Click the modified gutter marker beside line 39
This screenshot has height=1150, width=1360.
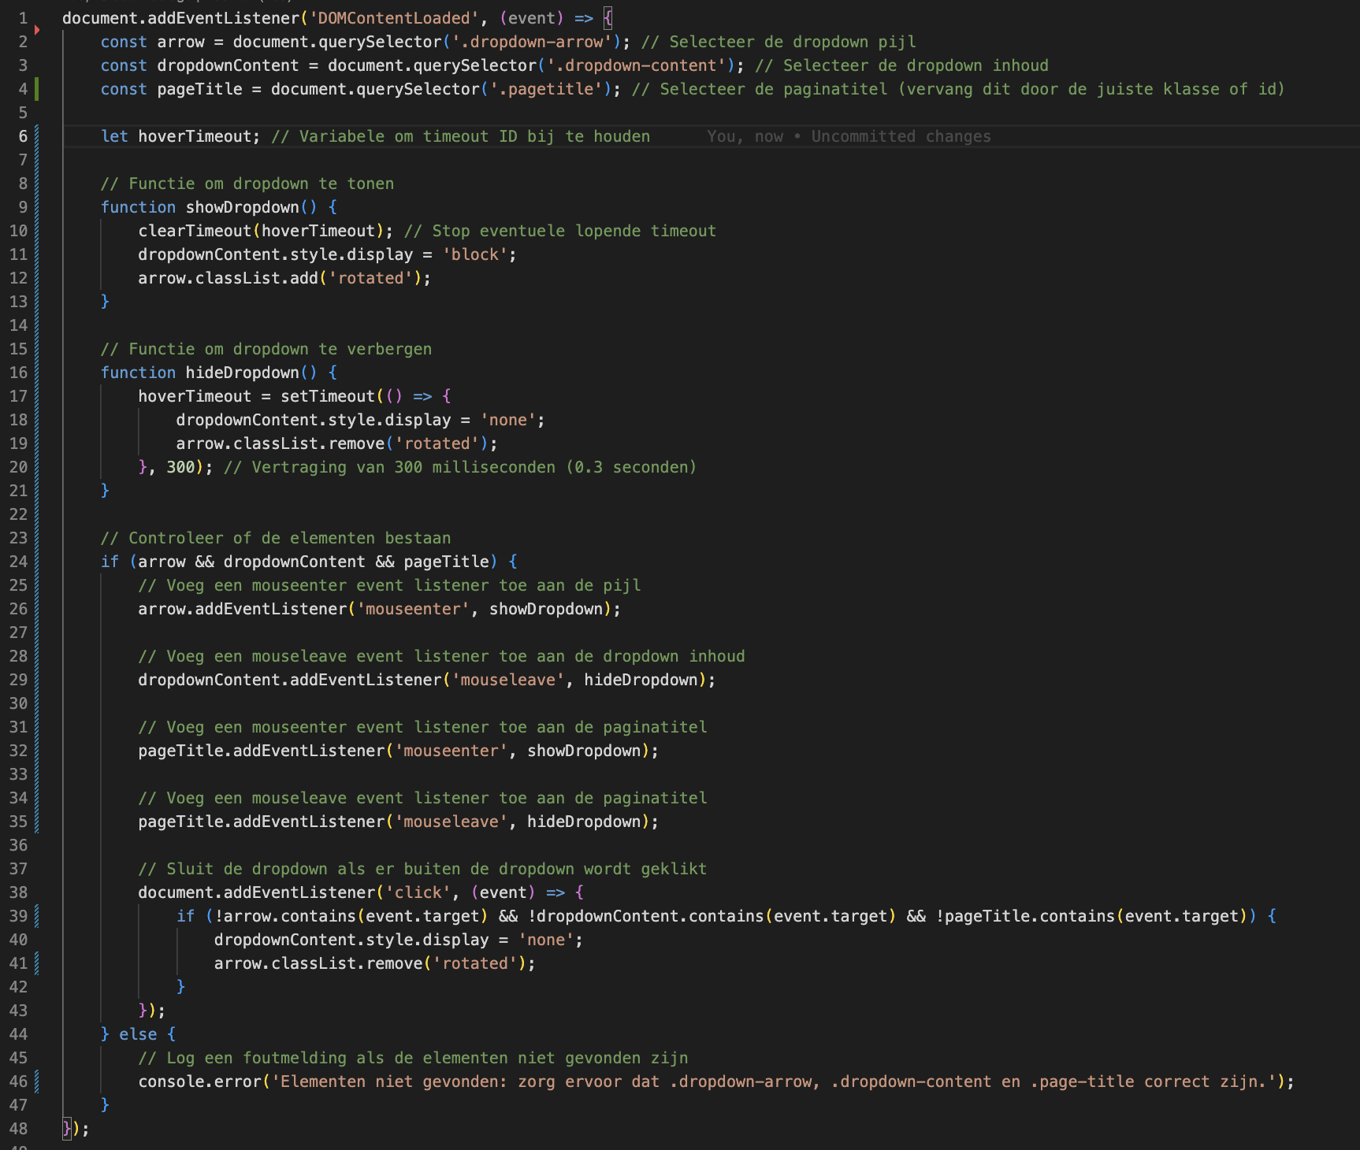coord(36,916)
